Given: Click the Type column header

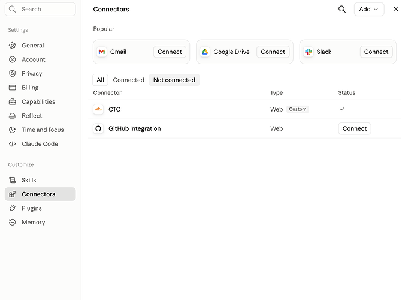Looking at the screenshot, I should pyautogui.click(x=276, y=92).
